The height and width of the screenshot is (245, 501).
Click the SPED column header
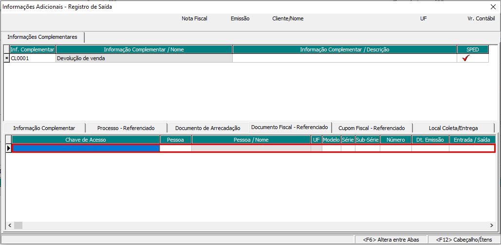pyautogui.click(x=473, y=49)
